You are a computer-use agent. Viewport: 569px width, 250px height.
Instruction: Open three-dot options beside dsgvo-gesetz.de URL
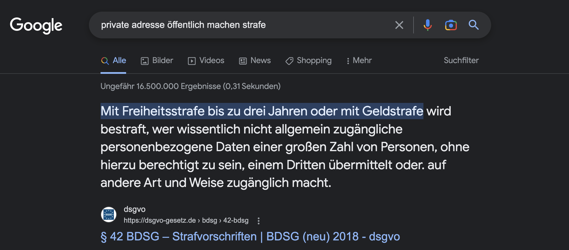[x=258, y=221]
